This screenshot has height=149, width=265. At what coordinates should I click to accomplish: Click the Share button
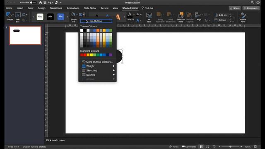(x=235, y=8)
